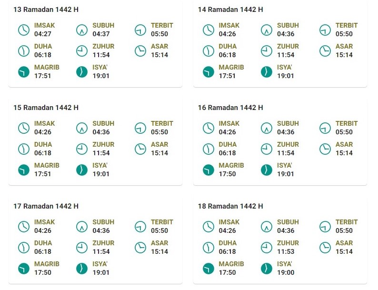This screenshot has width=378, height=290.
Task: Click Magrib time 17:50 on 17 Ramadan
Action: point(43,272)
